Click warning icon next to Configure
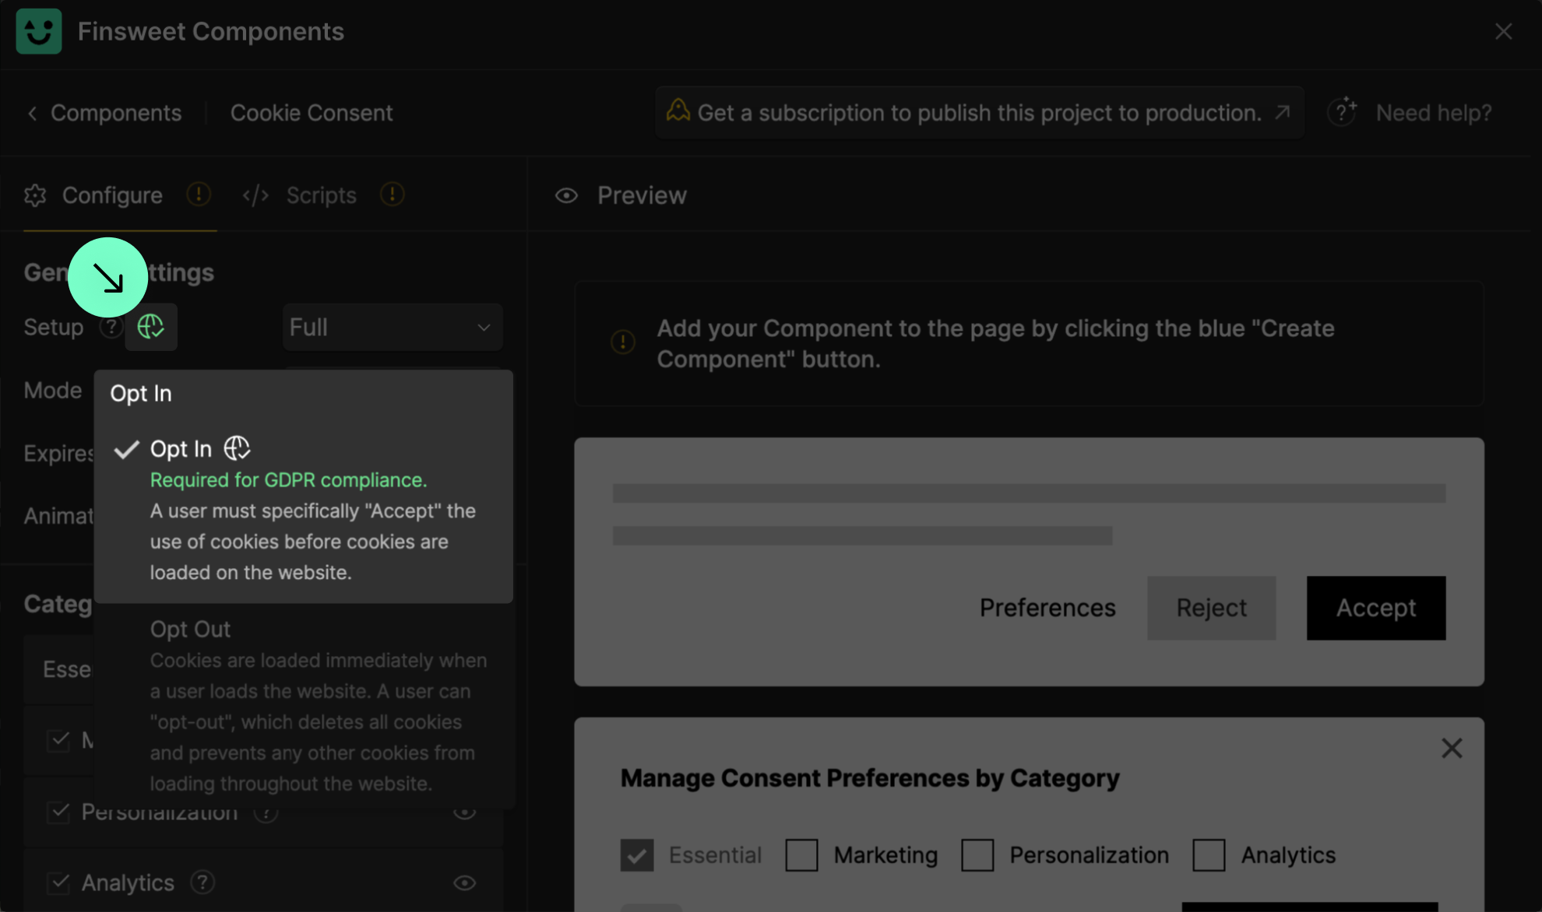The width and height of the screenshot is (1542, 912). click(199, 194)
